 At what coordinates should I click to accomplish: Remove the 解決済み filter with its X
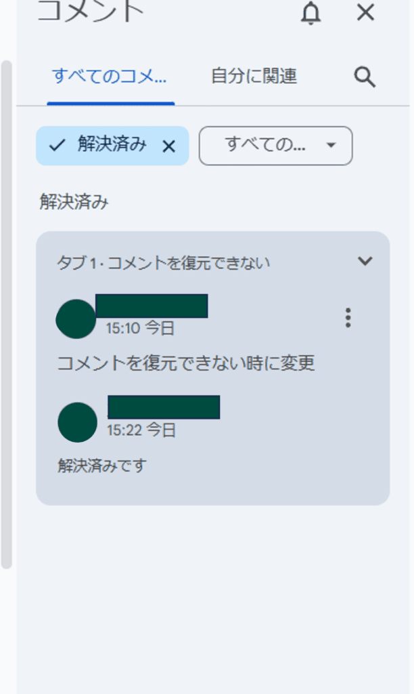[x=169, y=146]
